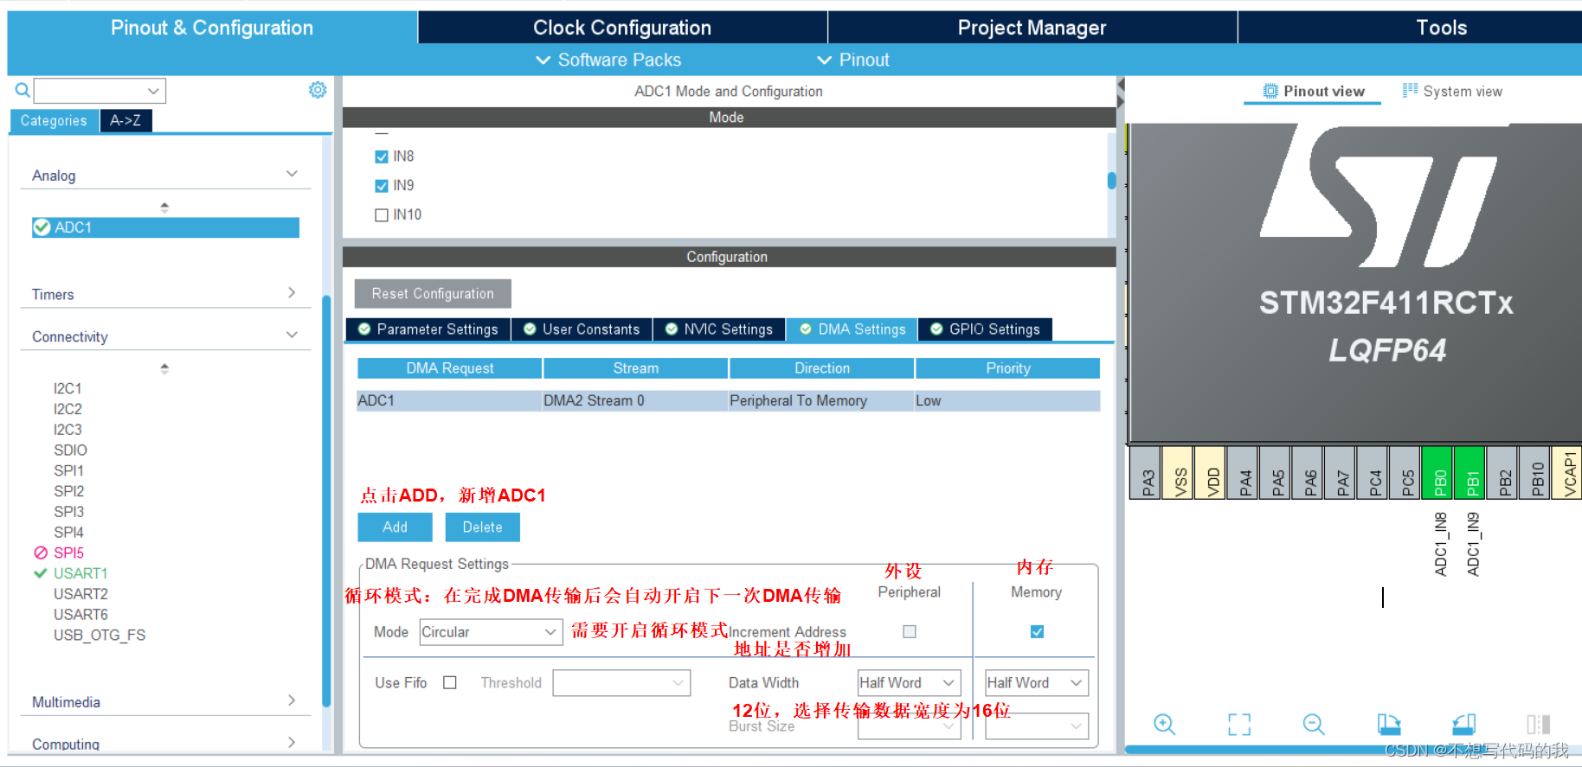Click the zoom in icon in pinout view
1582x767 pixels.
(1165, 724)
